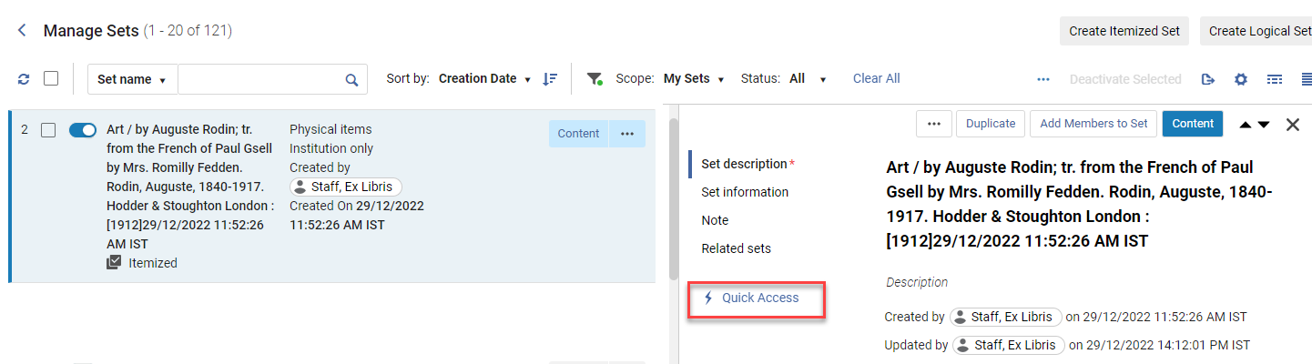Open the Sort by Creation Date dropdown
The image size is (1312, 364).
click(x=484, y=78)
